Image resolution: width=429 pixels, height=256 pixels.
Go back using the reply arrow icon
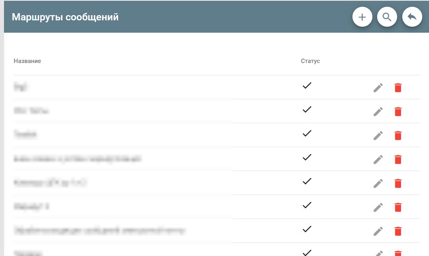[x=412, y=17]
